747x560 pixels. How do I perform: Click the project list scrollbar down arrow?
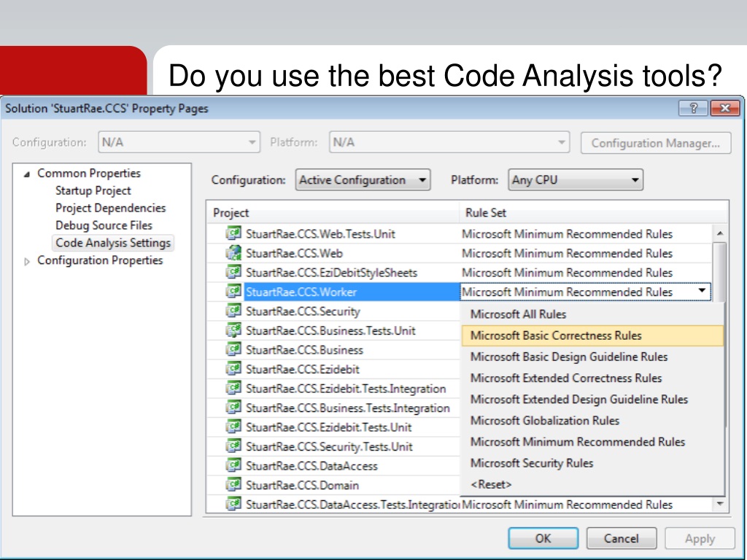coord(720,503)
